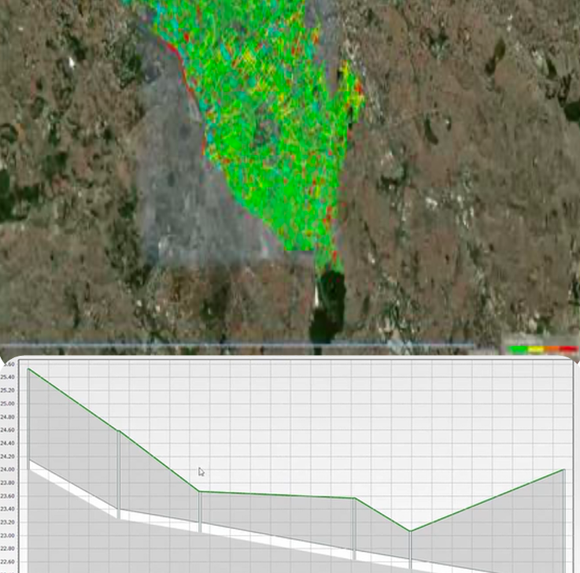The height and width of the screenshot is (573, 580).
Task: Select the orange legend color swatch
Action: click(552, 349)
